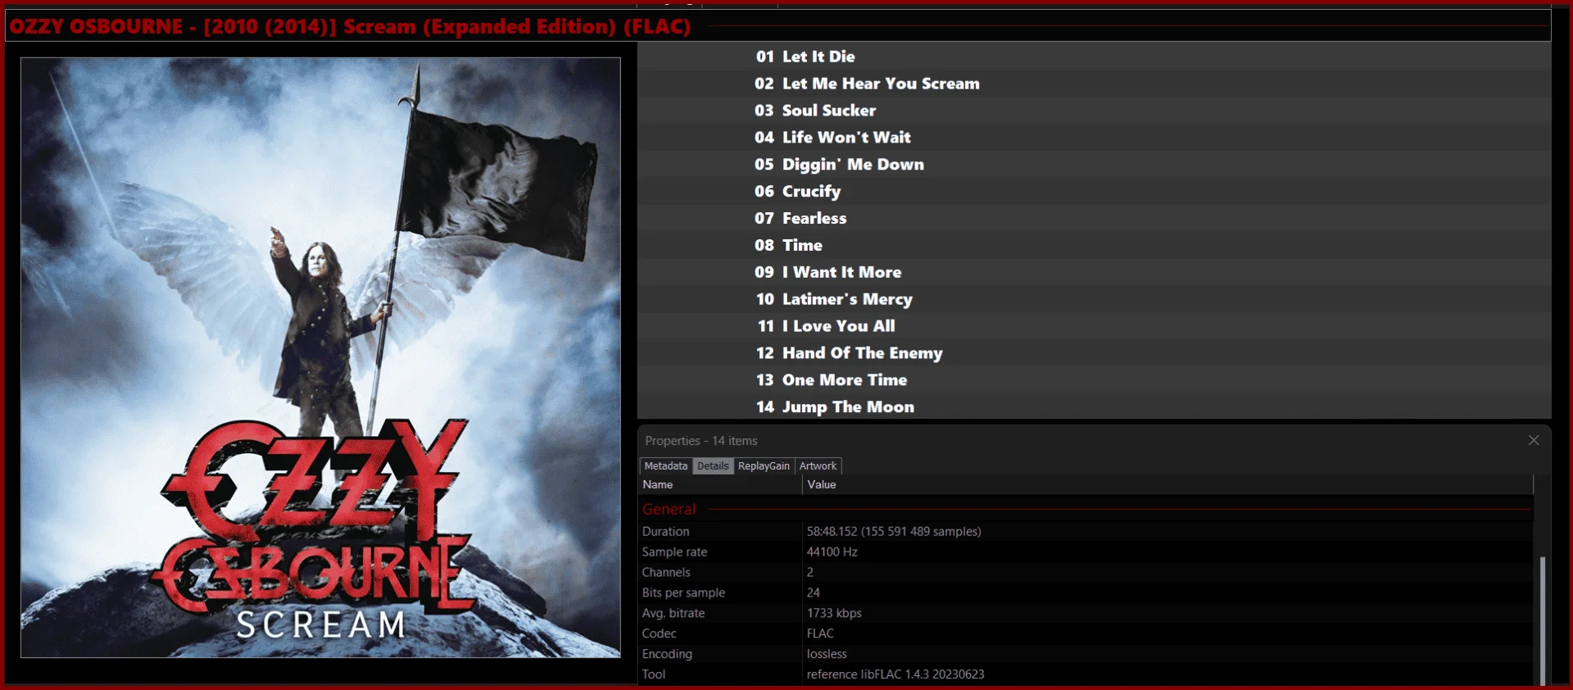1573x690 pixels.
Task: Switch to the ReplayGain tab
Action: tap(764, 466)
